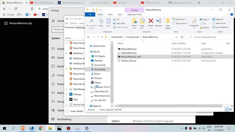The height and width of the screenshot is (132, 235).
Task: Click the browser bookmark icon
Action: (x=32, y=9)
